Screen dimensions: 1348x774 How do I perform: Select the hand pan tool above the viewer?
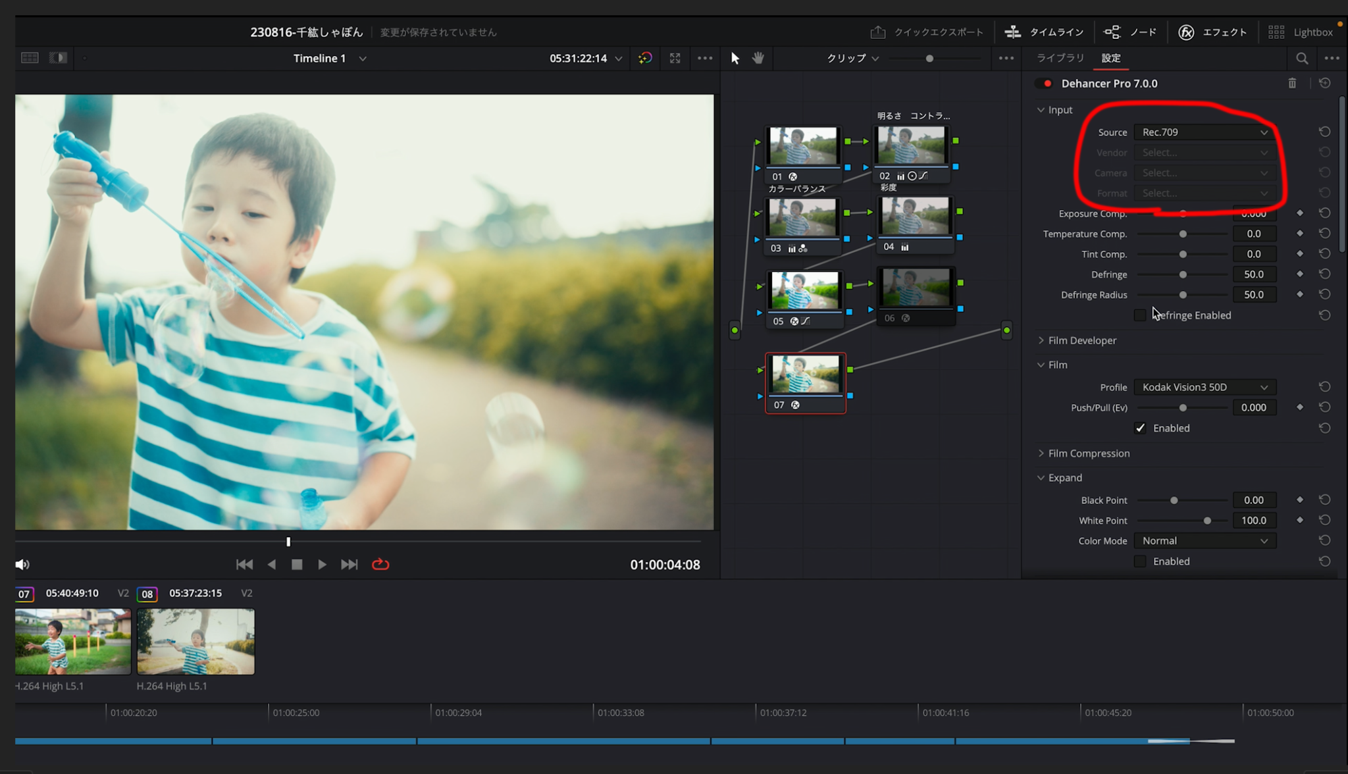758,58
